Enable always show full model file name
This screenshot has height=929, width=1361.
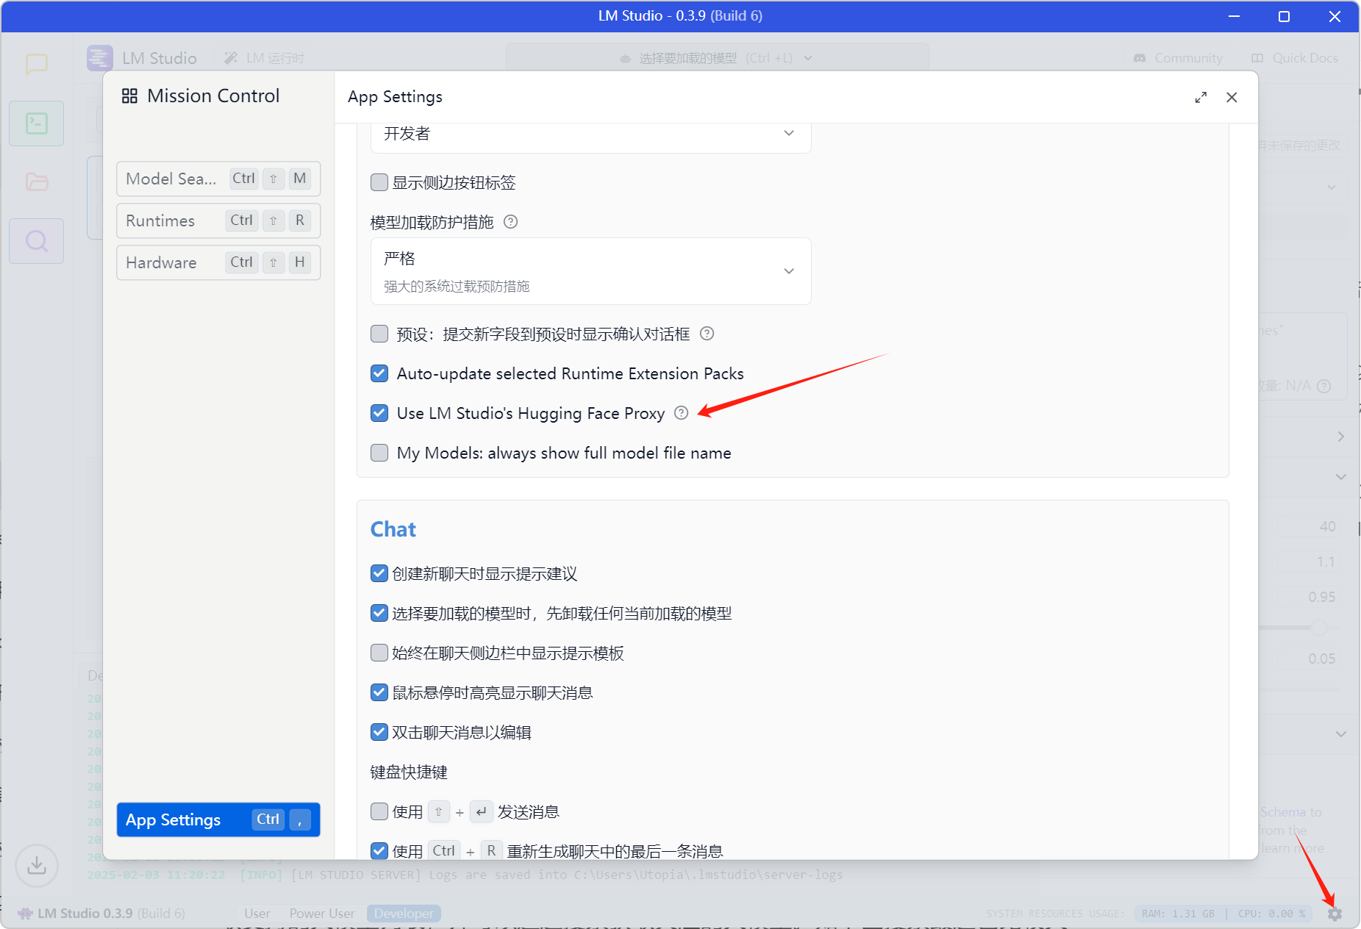click(x=379, y=453)
